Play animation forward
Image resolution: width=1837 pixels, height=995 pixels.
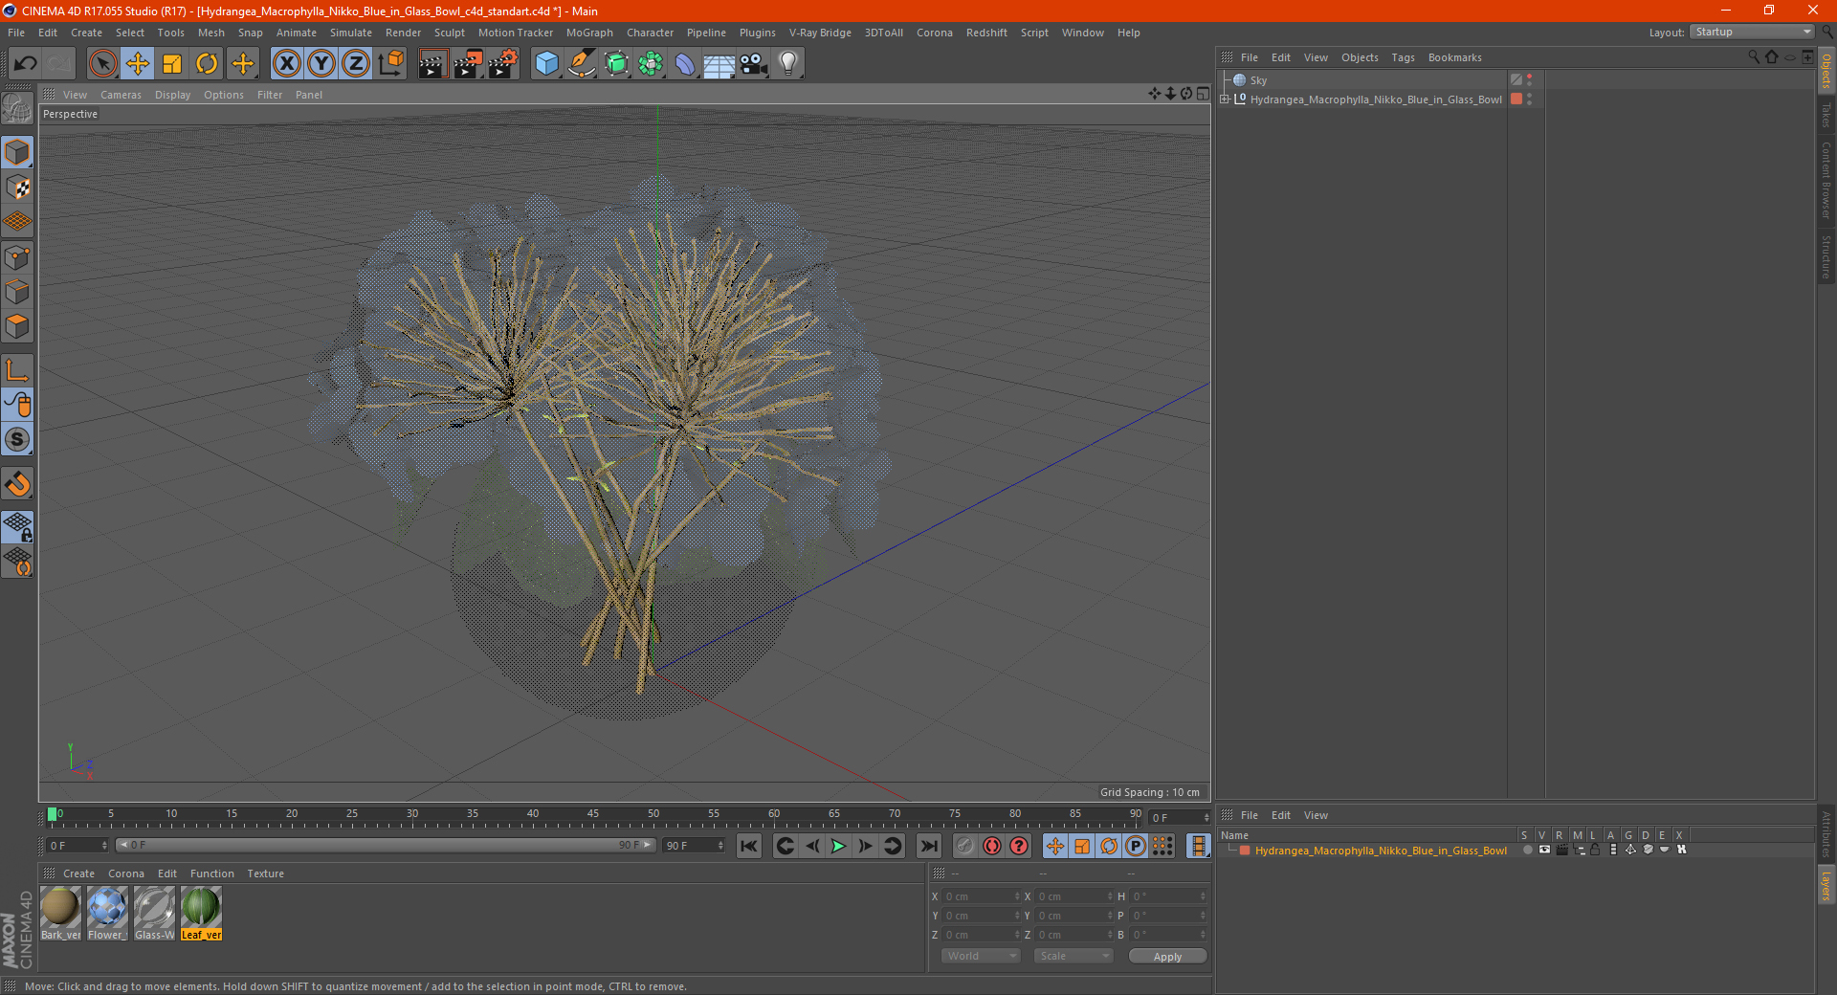838,846
